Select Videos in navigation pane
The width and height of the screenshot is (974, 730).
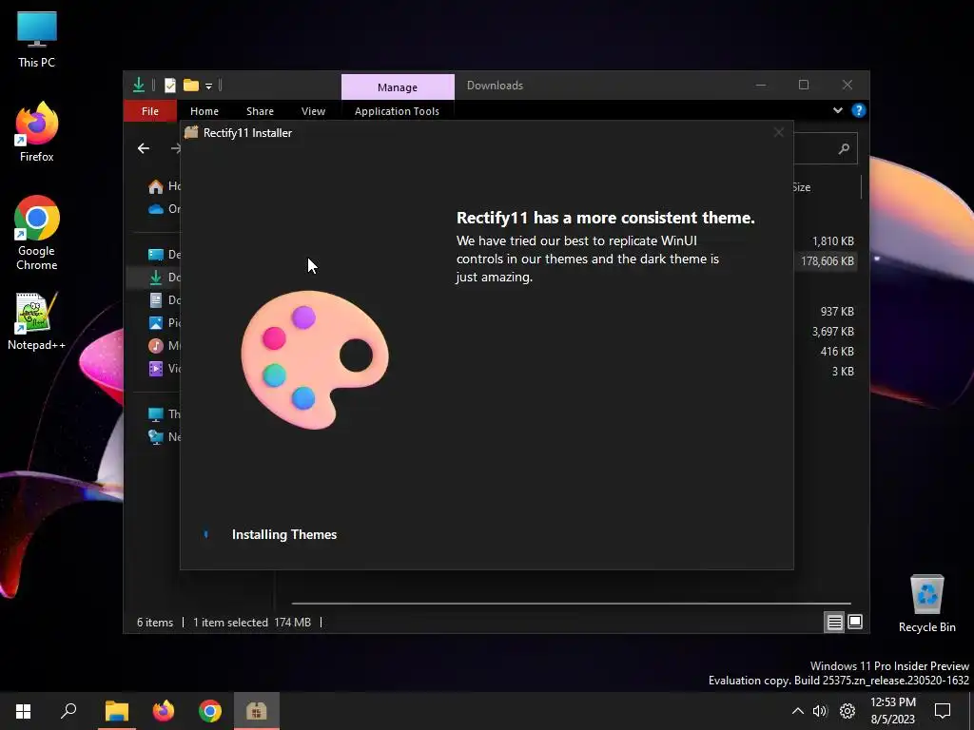coord(164,368)
